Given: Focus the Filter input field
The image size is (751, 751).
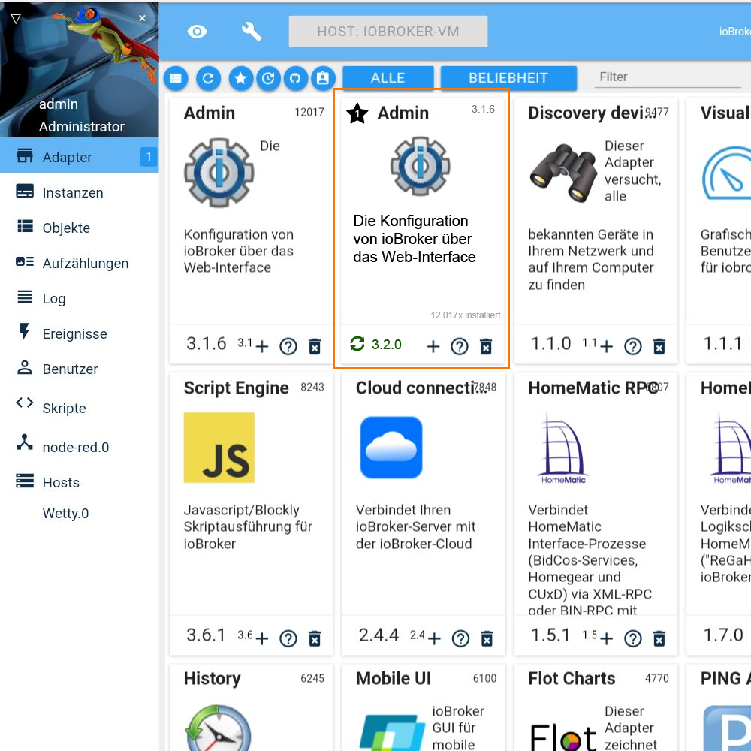Looking at the screenshot, I should [668, 77].
